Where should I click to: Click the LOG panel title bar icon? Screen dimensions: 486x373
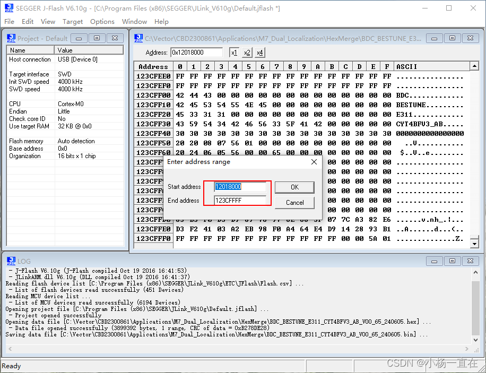11,261
